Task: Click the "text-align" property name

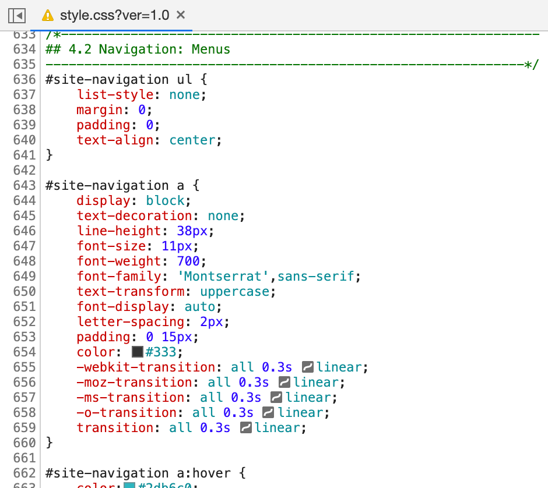Action: (x=115, y=140)
